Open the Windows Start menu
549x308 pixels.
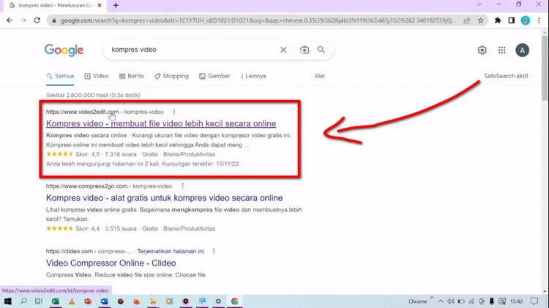[7, 301]
